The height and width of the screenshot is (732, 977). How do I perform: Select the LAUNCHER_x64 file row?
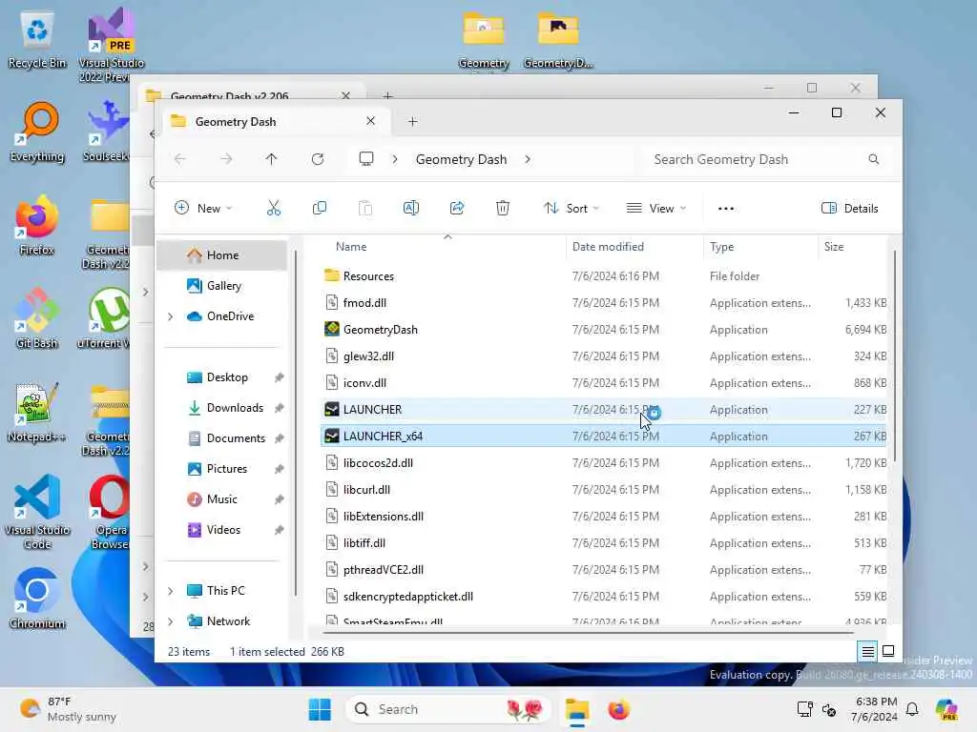[x=603, y=437]
